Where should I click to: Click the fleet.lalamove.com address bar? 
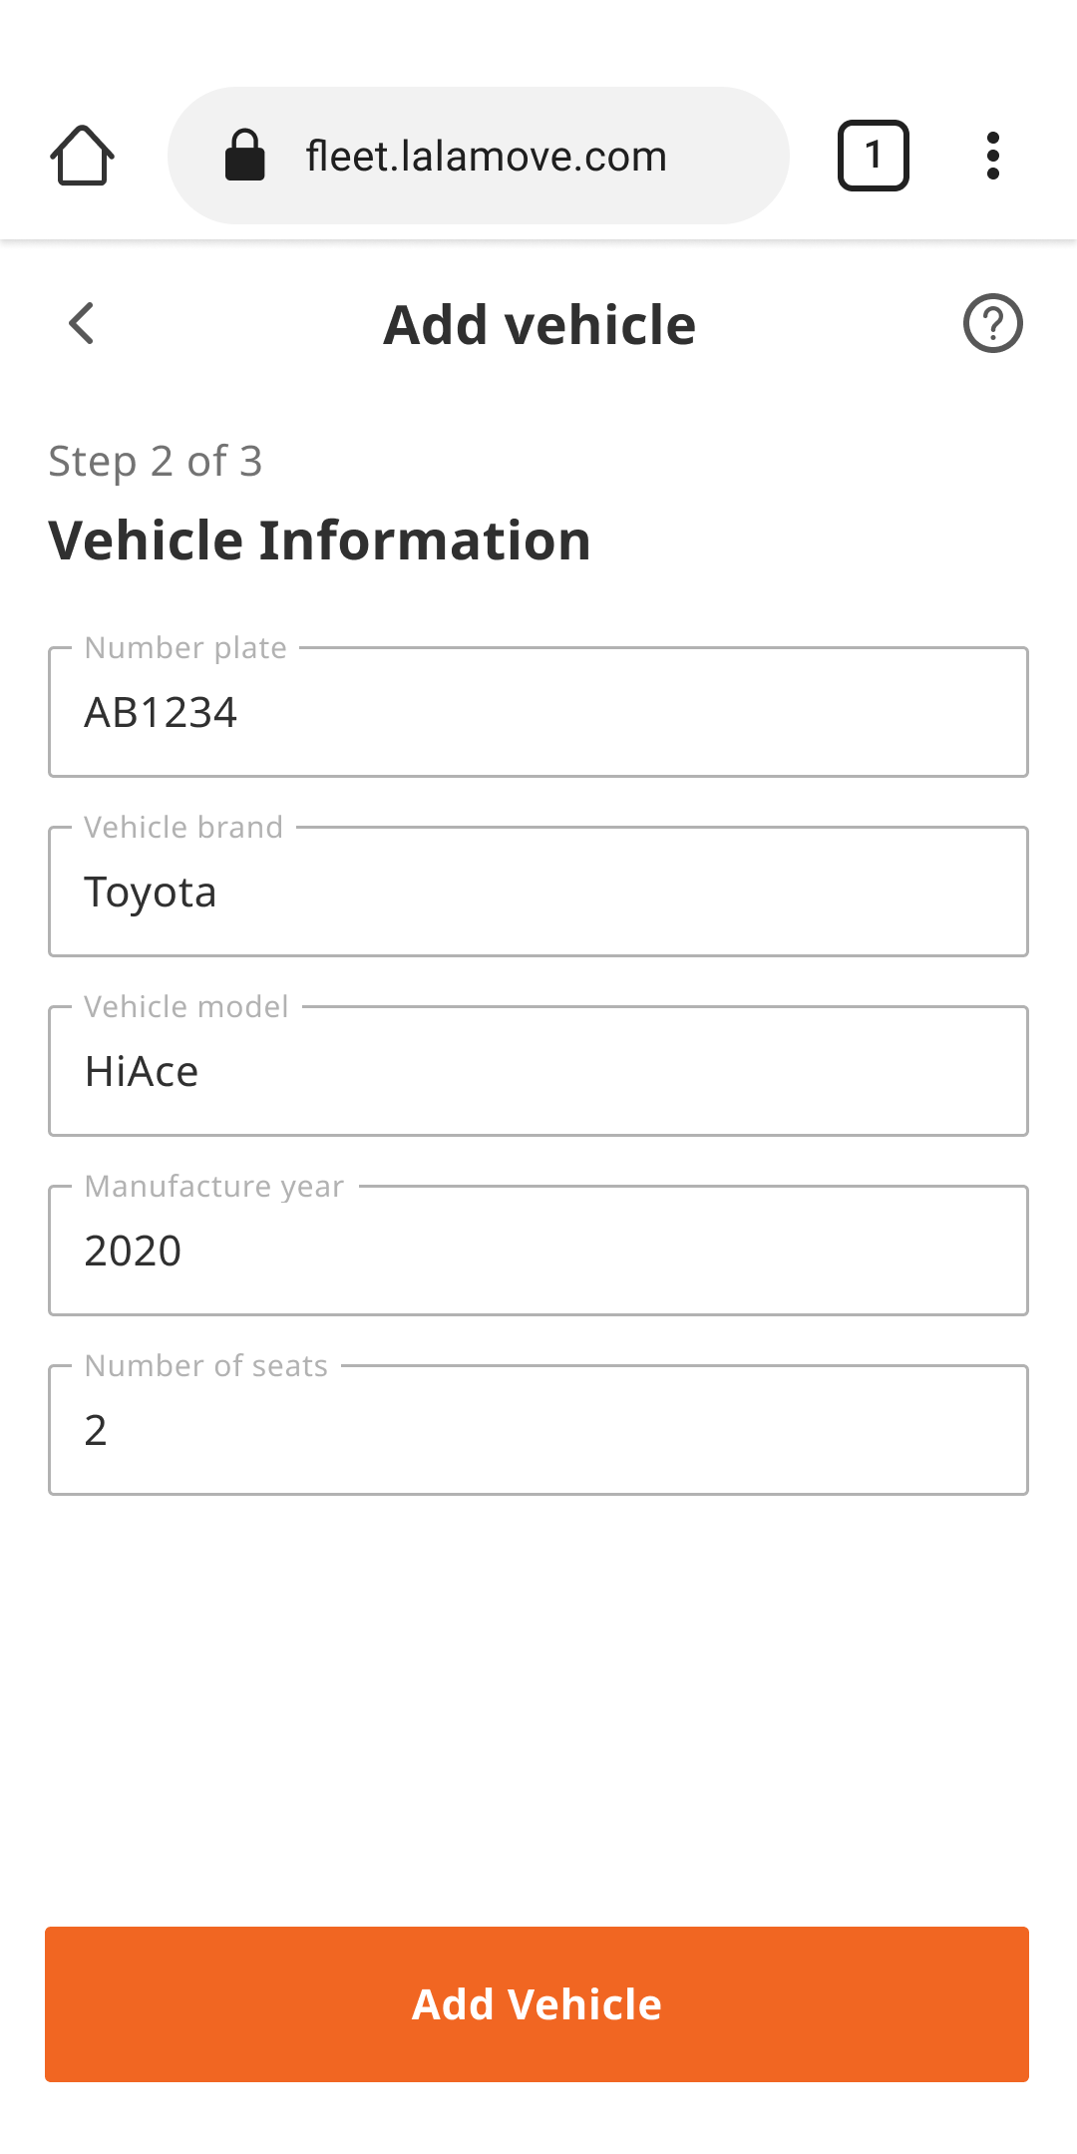point(479,156)
